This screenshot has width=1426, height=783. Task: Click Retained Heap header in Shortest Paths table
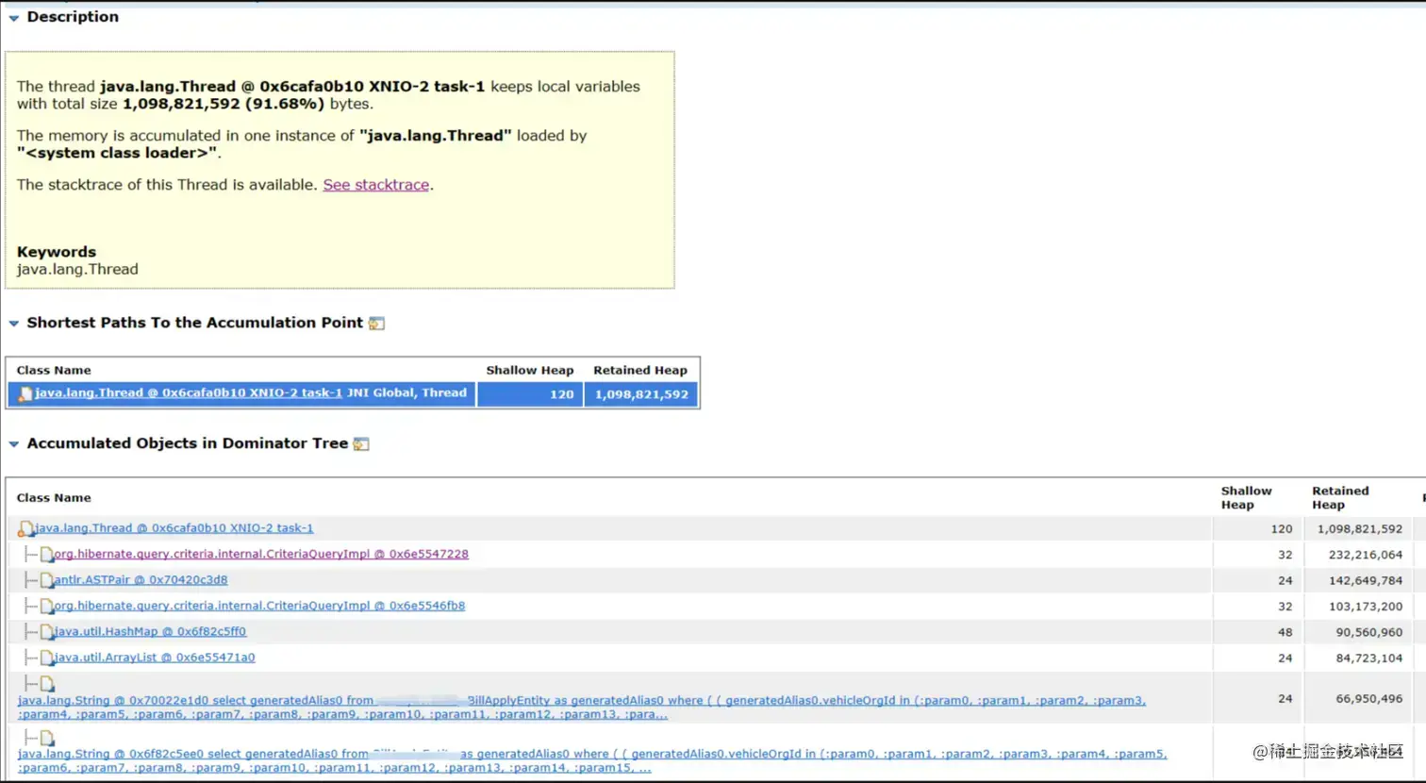640,371
